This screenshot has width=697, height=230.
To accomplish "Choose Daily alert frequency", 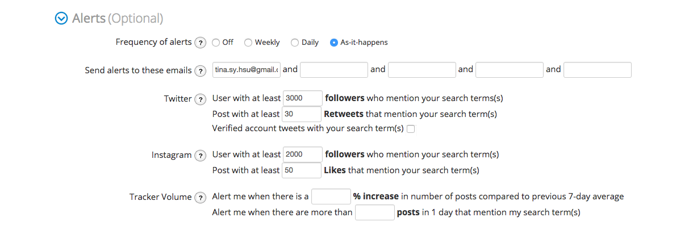I will click(295, 43).
